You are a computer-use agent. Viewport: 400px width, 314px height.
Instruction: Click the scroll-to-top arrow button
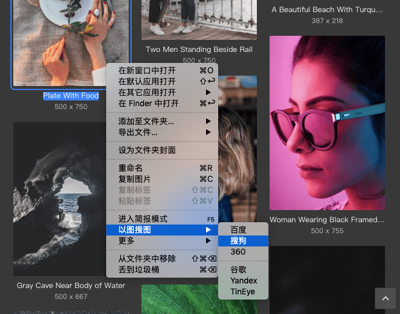pyautogui.click(x=385, y=298)
